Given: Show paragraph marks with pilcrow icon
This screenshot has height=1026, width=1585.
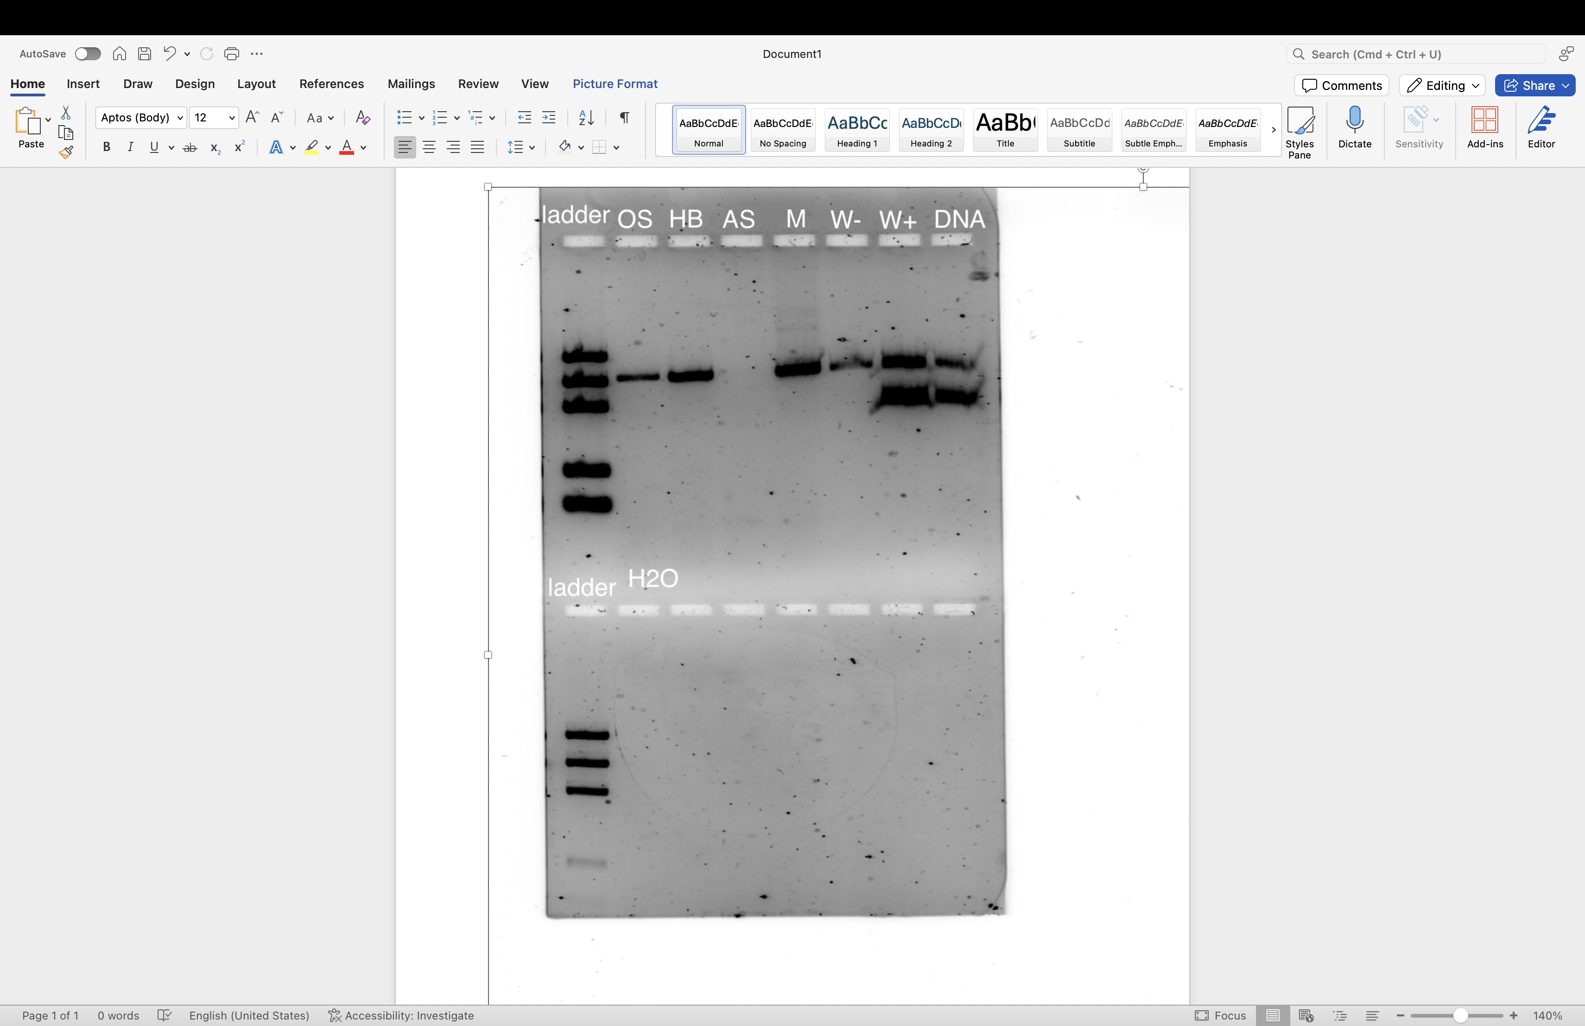Looking at the screenshot, I should (x=624, y=118).
